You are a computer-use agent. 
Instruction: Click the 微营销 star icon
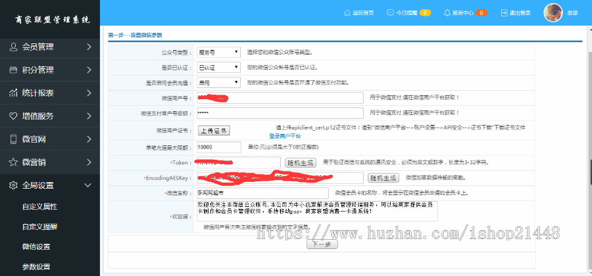coord(13,162)
